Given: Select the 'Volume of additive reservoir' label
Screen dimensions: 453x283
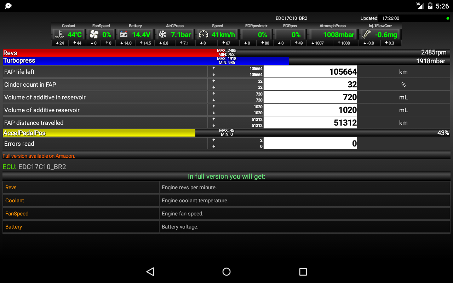Looking at the screenshot, I should 42,110.
